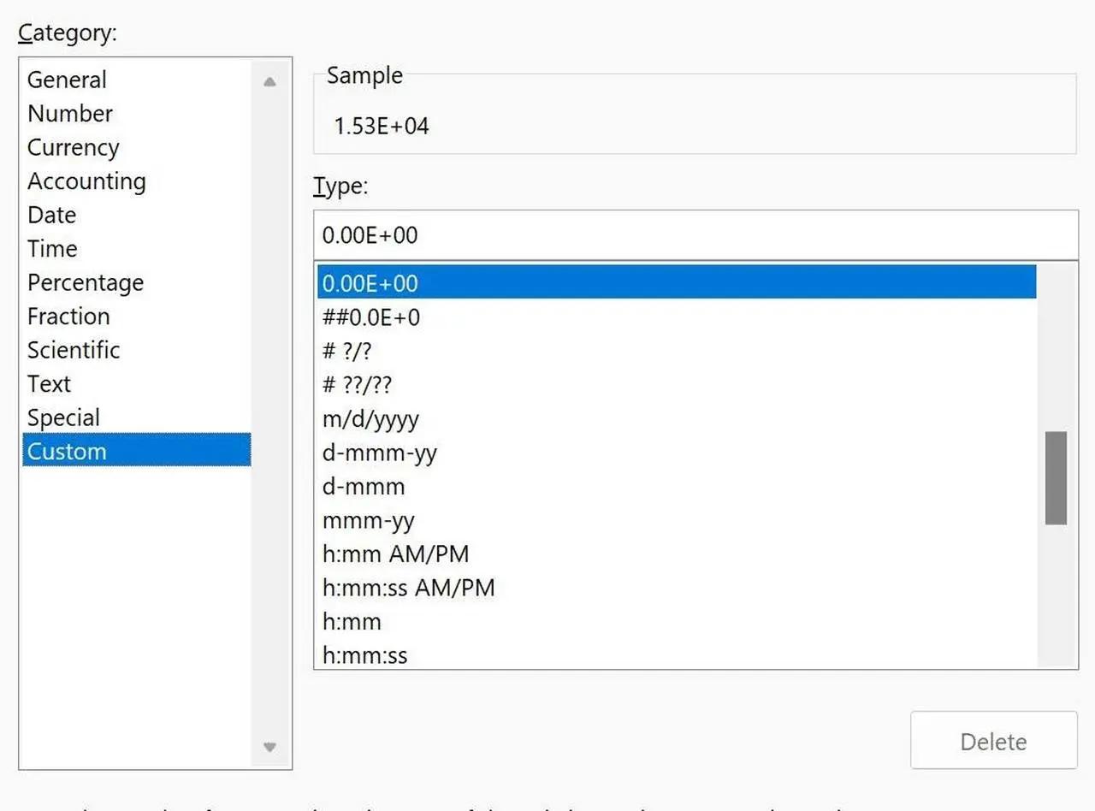Choose the ##0.0E+0 format
Viewport: 1095px width, 811px height.
pyautogui.click(x=677, y=317)
